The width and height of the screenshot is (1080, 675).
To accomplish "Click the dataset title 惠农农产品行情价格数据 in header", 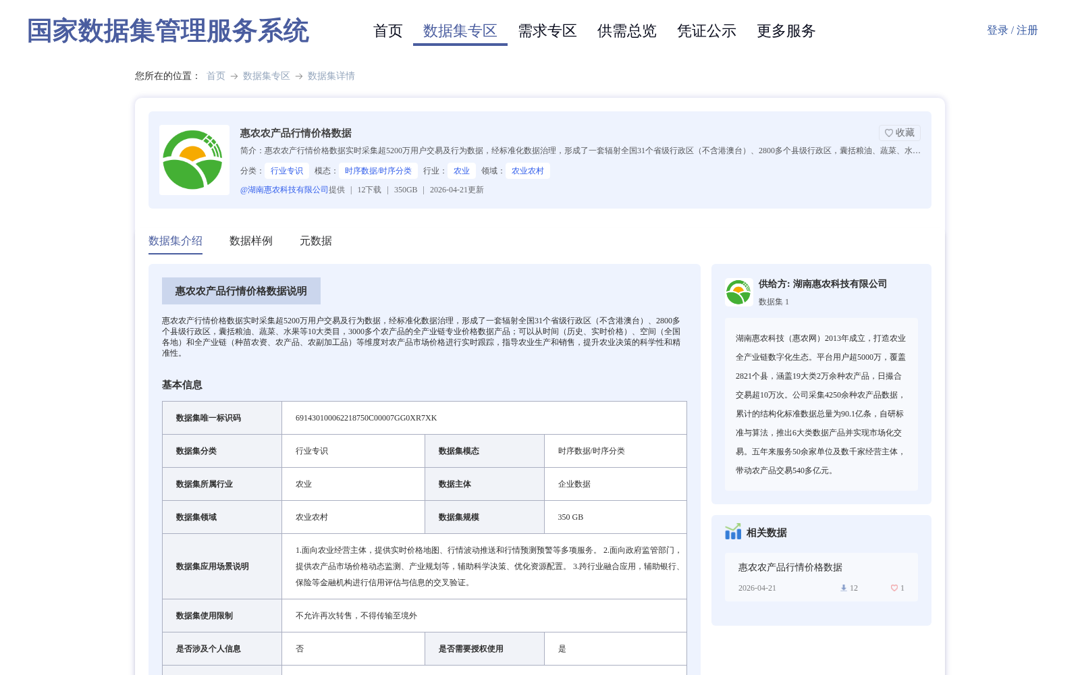I will (x=296, y=133).
